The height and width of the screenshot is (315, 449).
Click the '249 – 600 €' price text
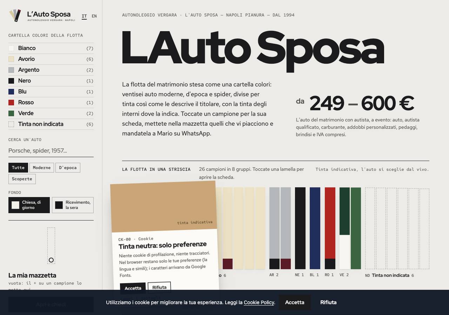362,103
